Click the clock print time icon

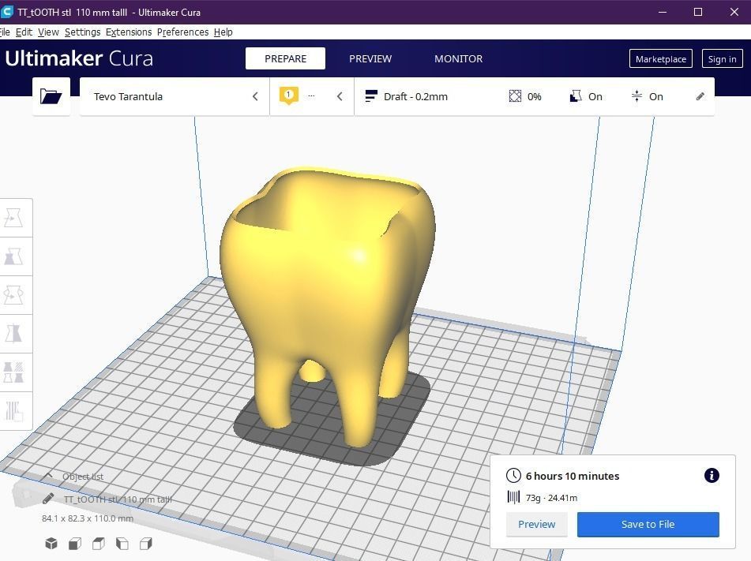[x=513, y=475]
